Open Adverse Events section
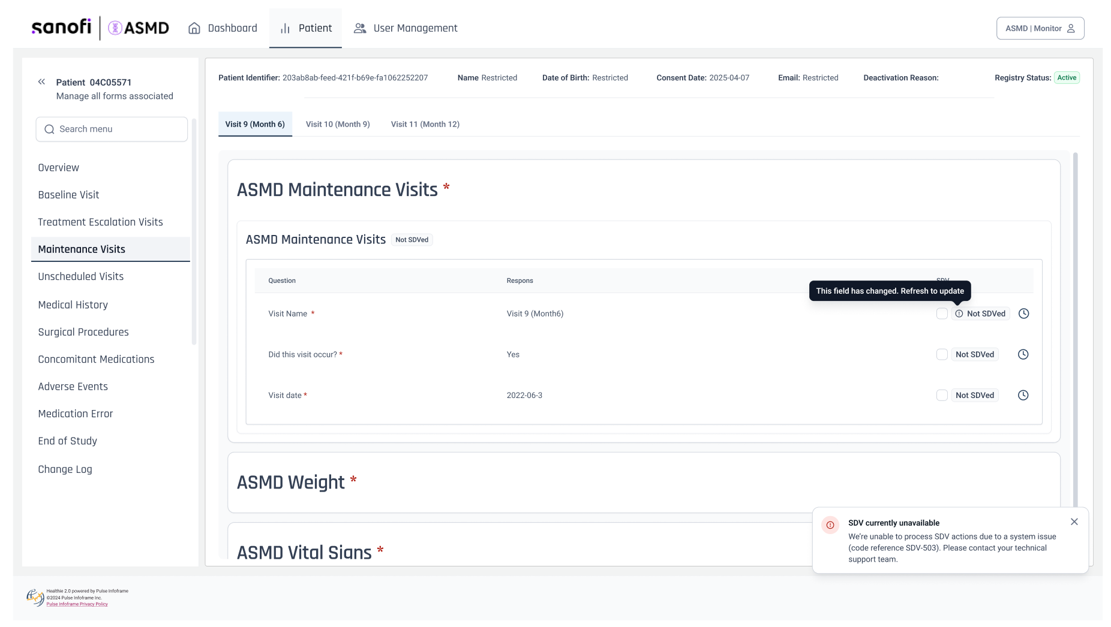This screenshot has width=1111, height=627. [x=73, y=387]
